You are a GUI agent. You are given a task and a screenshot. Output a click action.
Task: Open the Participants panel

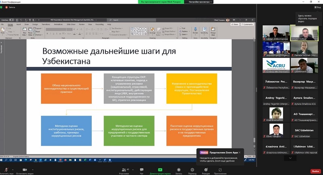point(124,169)
